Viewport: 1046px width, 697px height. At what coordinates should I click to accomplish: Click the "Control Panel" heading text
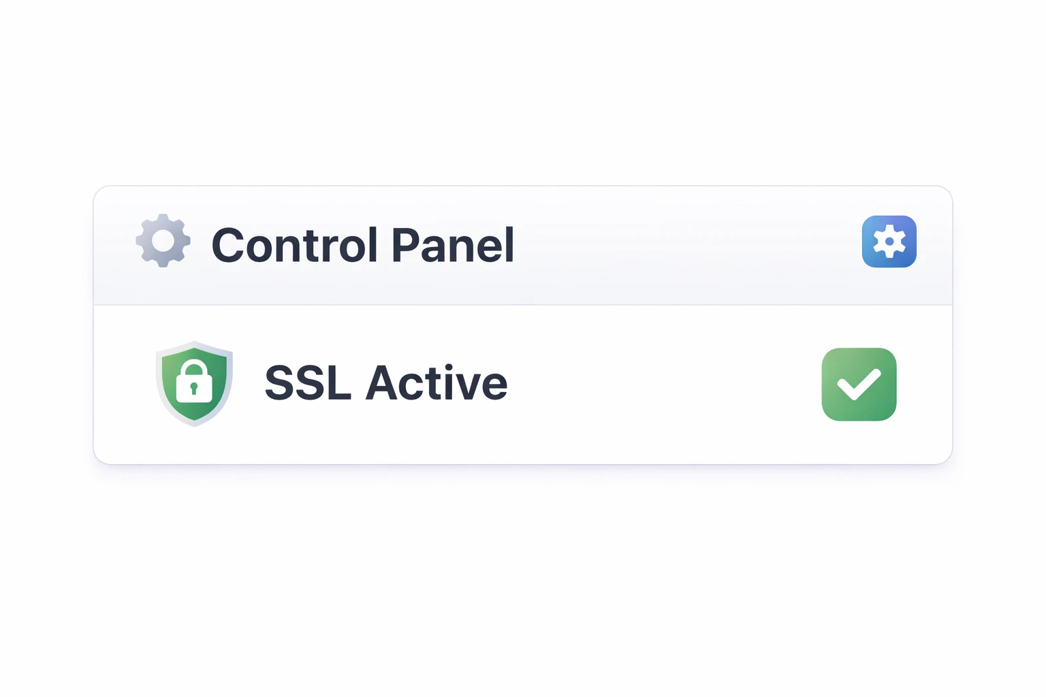(362, 245)
